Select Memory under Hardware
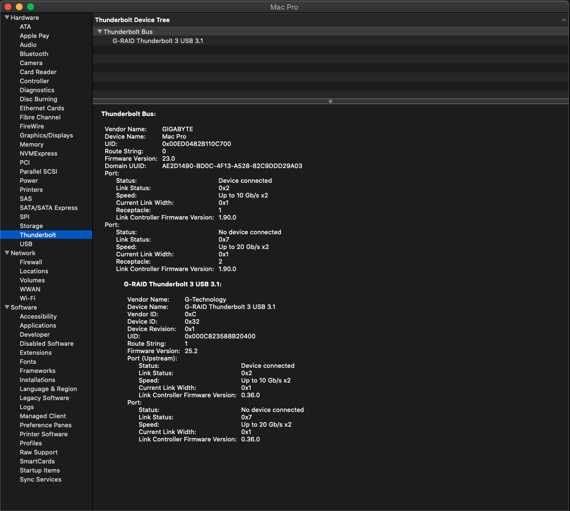The height and width of the screenshot is (511, 570). pyautogui.click(x=32, y=144)
